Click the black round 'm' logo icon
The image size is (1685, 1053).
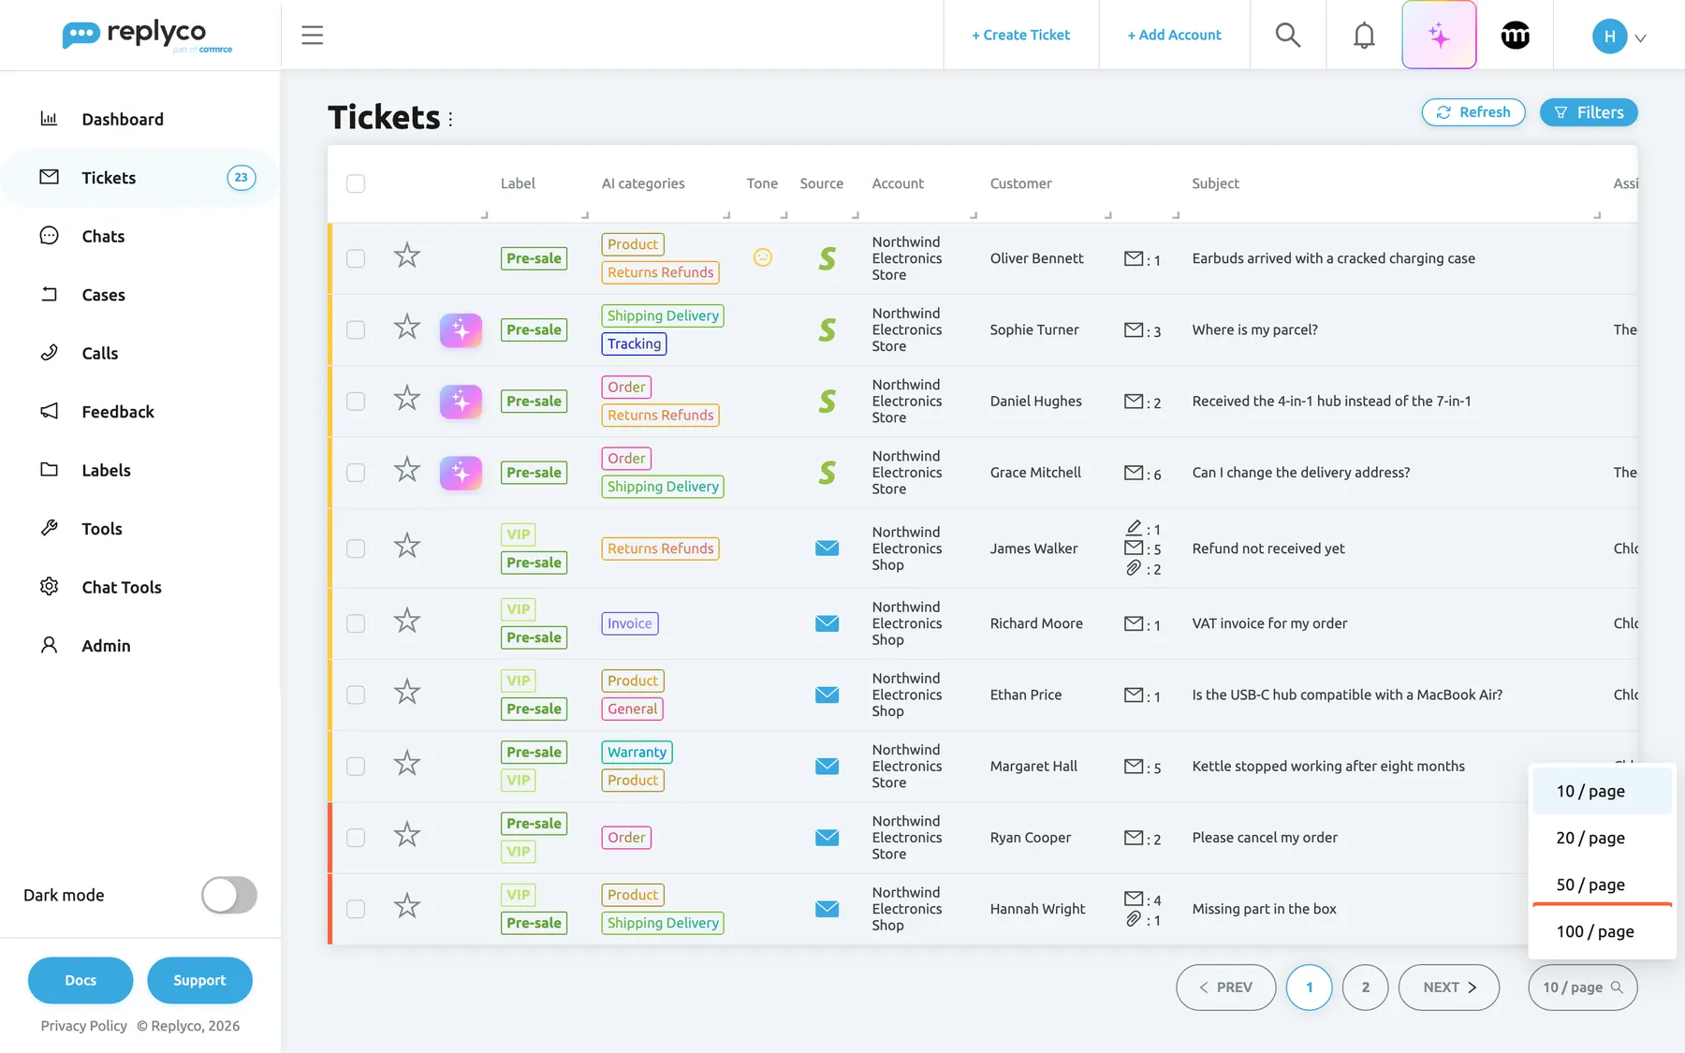click(x=1515, y=36)
